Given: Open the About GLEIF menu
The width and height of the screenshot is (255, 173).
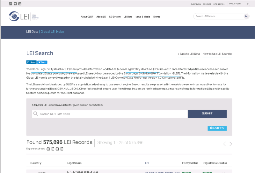Looking at the screenshot, I should coord(87,17).
